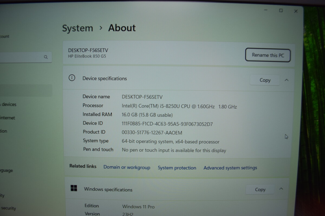Click the Windows logo beside Windows specifications
325x216 pixels.
click(x=74, y=188)
